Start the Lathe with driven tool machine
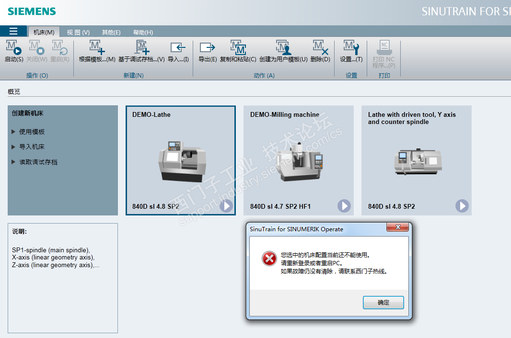Screen dimensions: 511x338 (462, 206)
